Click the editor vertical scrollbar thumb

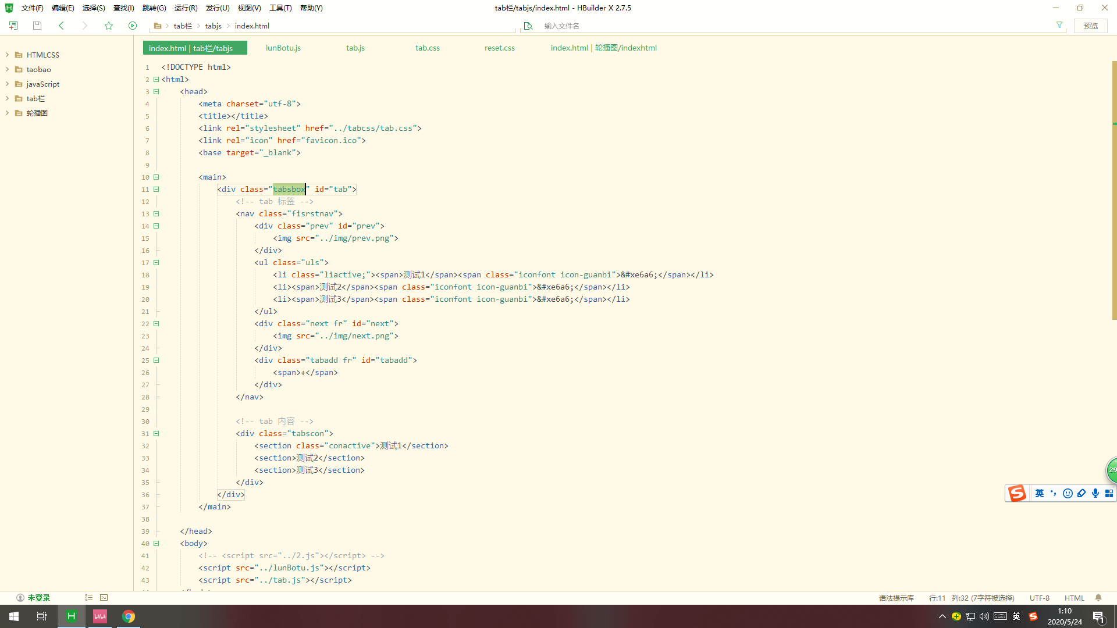(1114, 190)
